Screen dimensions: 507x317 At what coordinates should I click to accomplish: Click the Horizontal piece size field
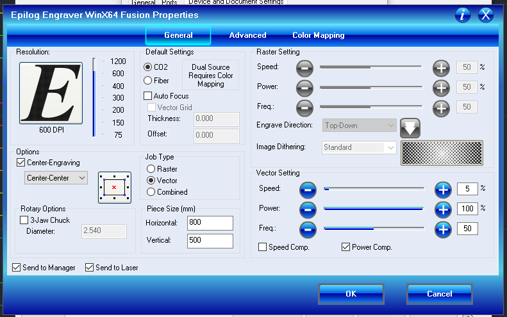[210, 223]
